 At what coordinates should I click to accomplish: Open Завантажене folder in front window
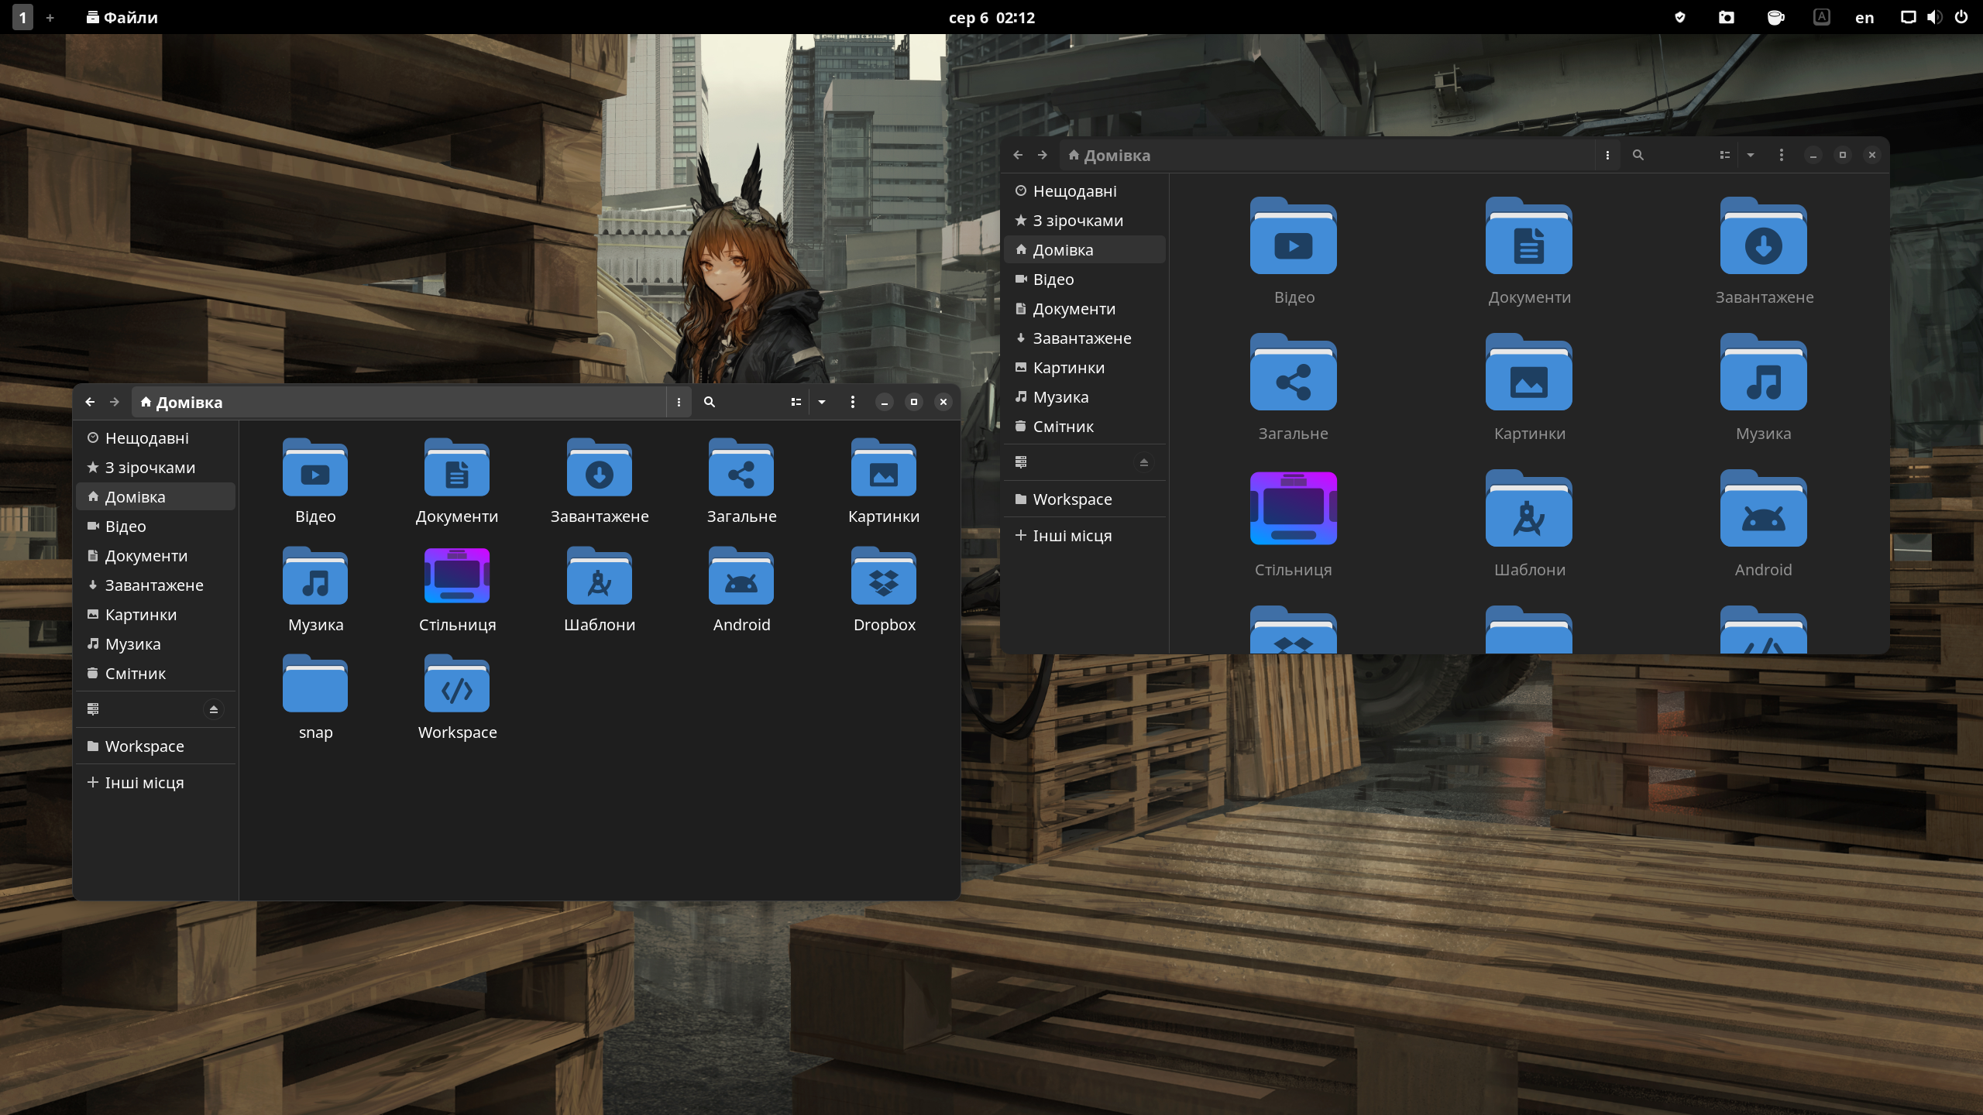click(600, 482)
